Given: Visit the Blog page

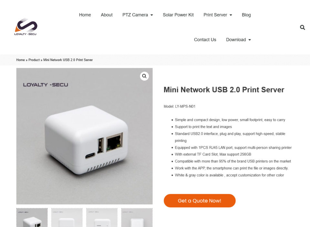Looking at the screenshot, I should pyautogui.click(x=246, y=15).
